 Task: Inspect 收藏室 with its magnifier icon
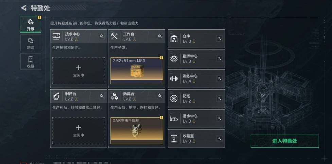pyautogui.click(x=220, y=139)
